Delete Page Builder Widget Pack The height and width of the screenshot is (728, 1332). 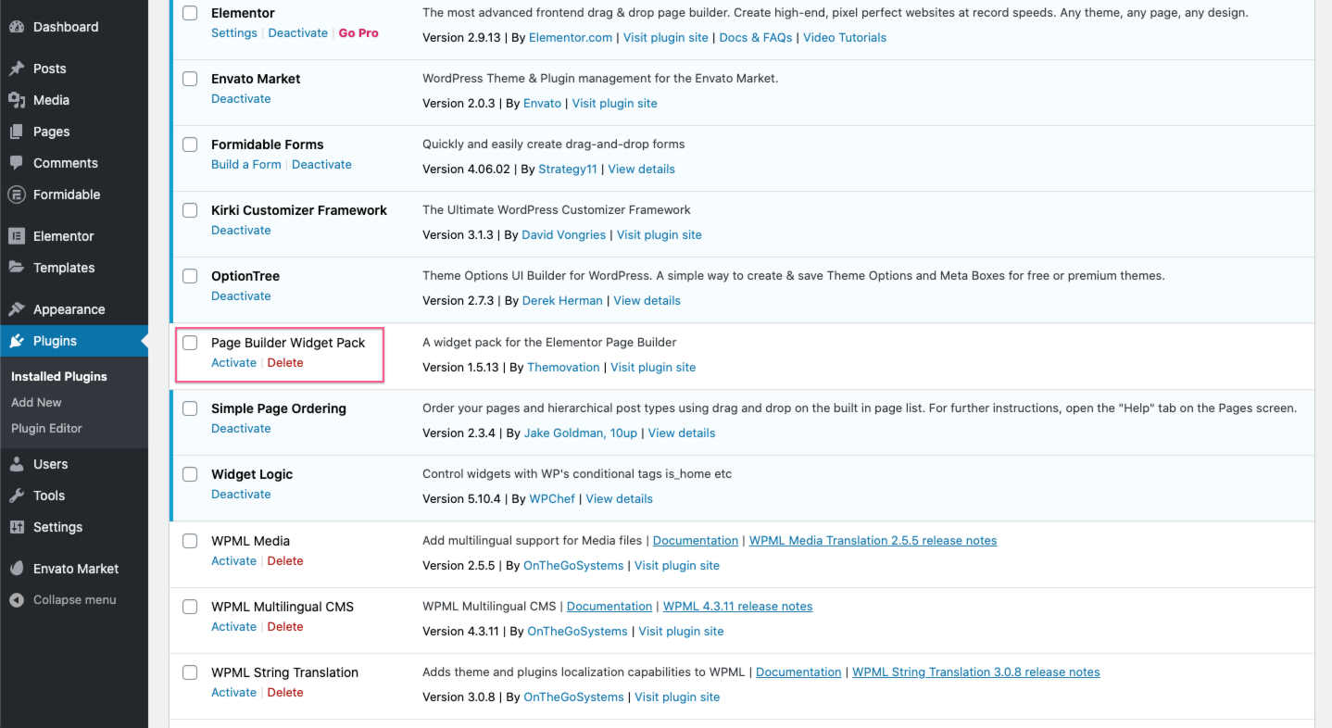(285, 363)
